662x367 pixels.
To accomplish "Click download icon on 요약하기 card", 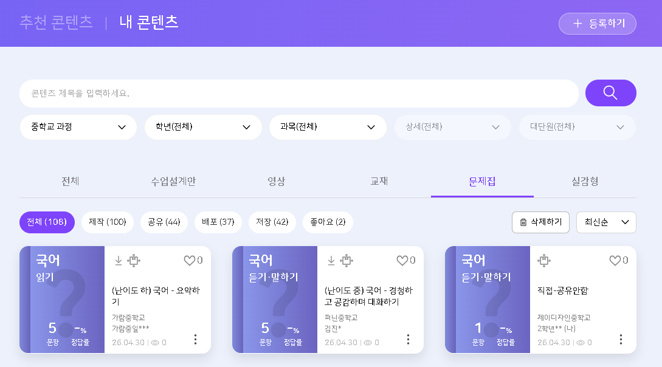I will click(x=119, y=261).
